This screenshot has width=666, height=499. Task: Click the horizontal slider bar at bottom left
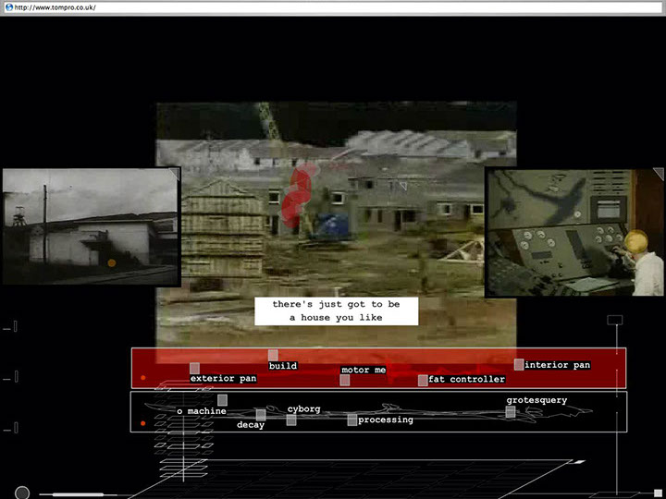point(78,494)
